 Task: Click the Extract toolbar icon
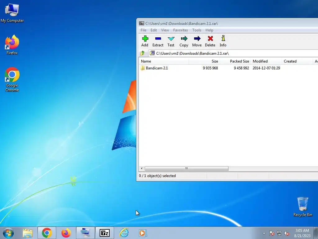158,41
